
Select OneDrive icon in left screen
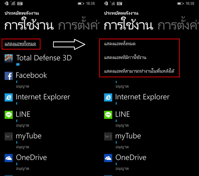tap(9, 158)
